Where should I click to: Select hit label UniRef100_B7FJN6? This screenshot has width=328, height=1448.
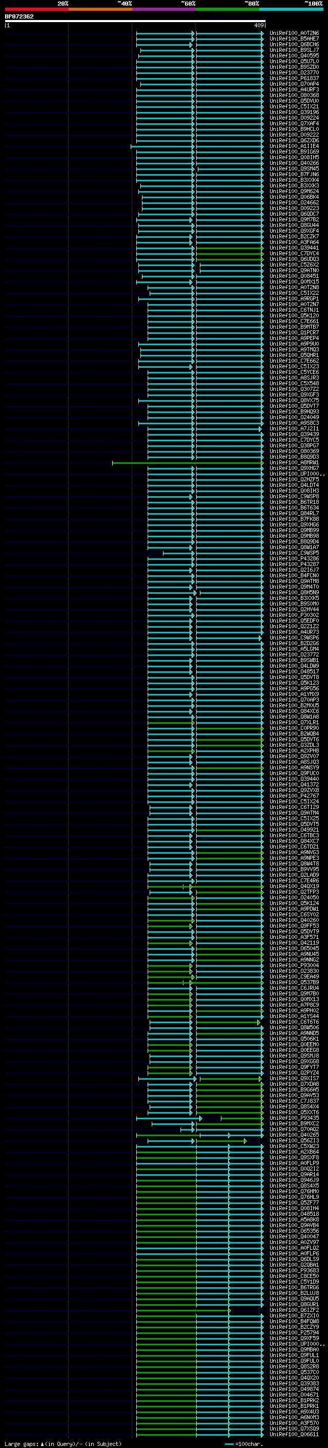pyautogui.click(x=294, y=174)
